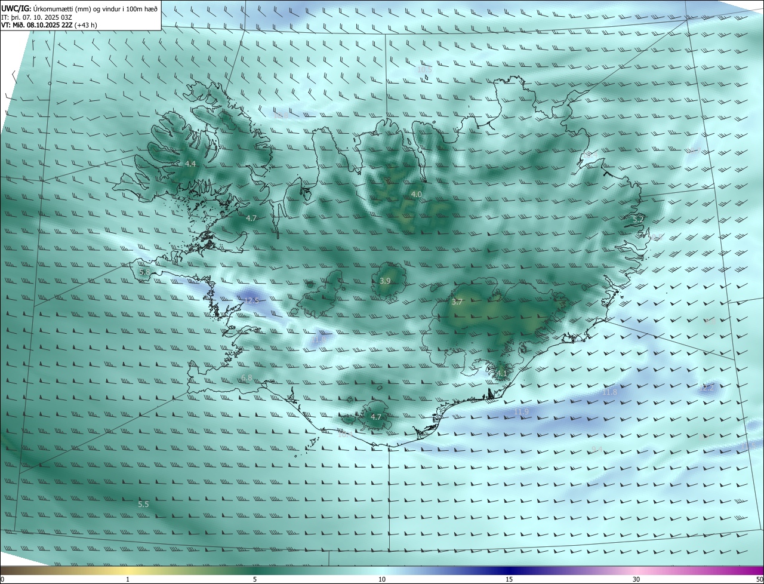Click the pale yellow color above the 1 tick
The width and height of the screenshot is (764, 584).
tap(128, 570)
